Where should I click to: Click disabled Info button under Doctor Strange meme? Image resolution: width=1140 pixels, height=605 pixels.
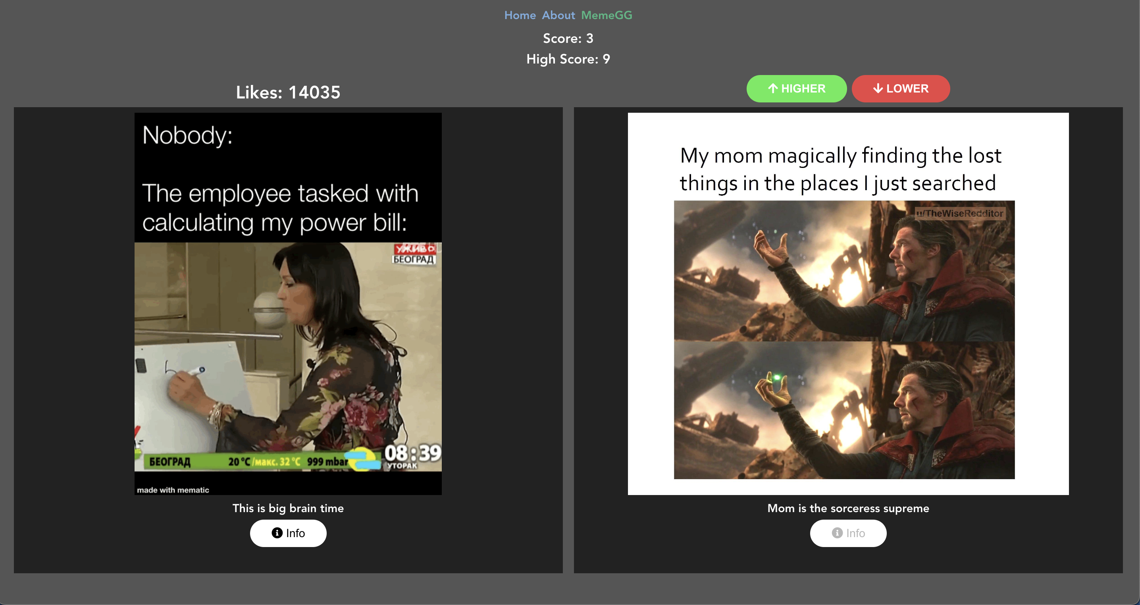[x=848, y=533]
